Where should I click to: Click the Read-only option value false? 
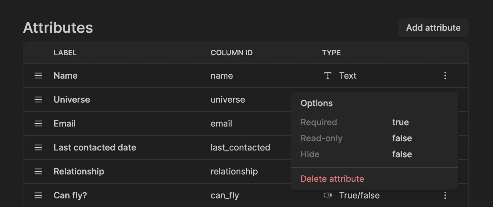click(402, 138)
